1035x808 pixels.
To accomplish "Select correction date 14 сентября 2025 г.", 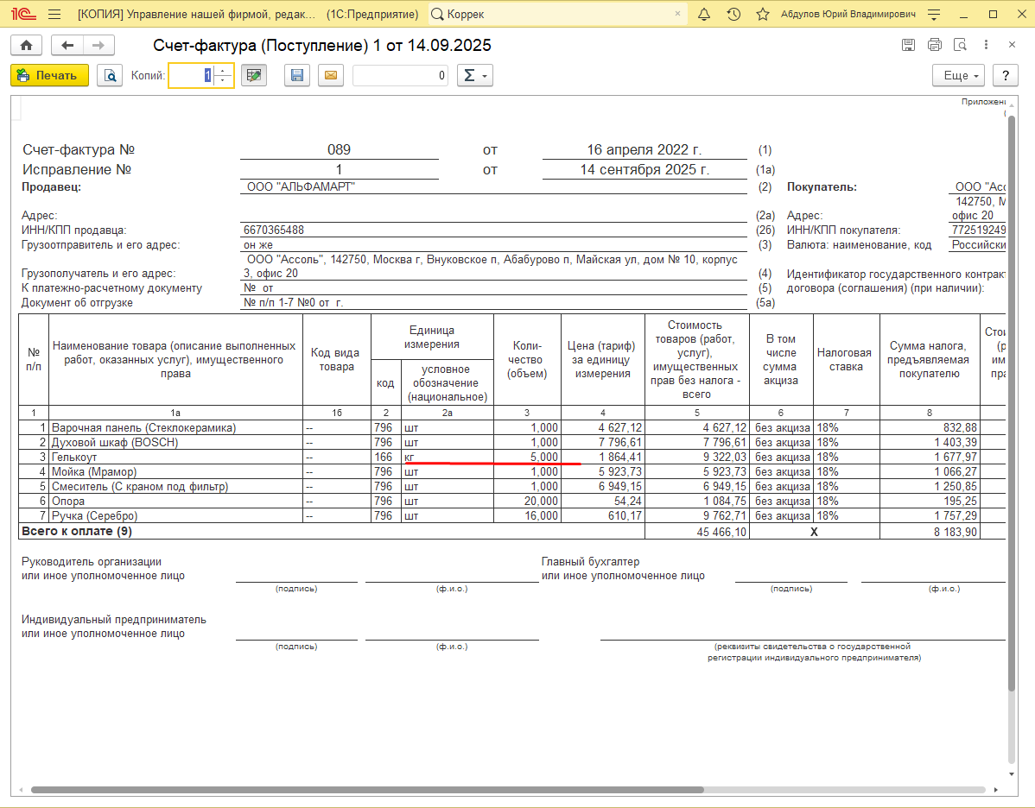I will [644, 169].
